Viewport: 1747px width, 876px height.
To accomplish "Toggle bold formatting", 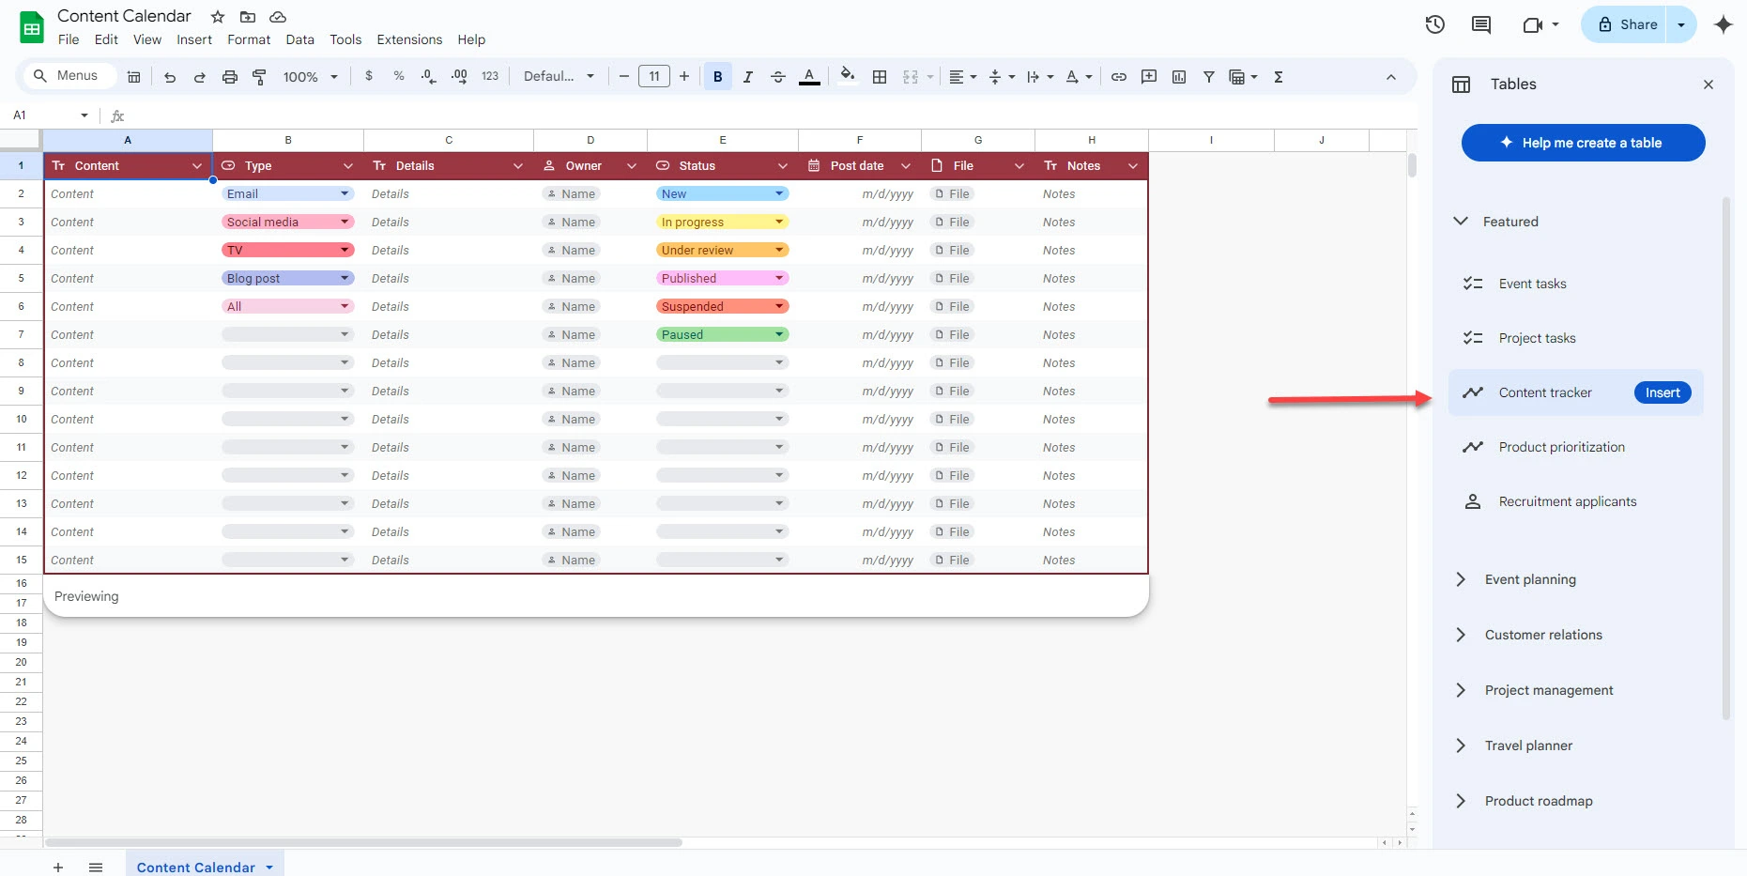I will (x=718, y=77).
